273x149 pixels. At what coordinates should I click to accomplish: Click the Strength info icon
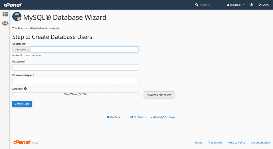(x=25, y=89)
